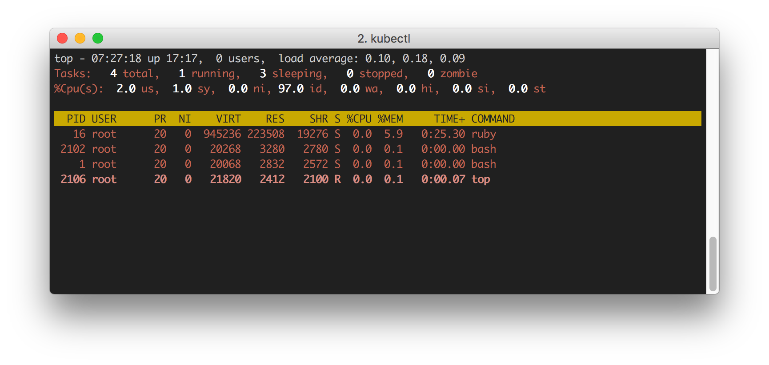Click the vertical scrollbar thumb
Image resolution: width=769 pixels, height=365 pixels.
[713, 264]
